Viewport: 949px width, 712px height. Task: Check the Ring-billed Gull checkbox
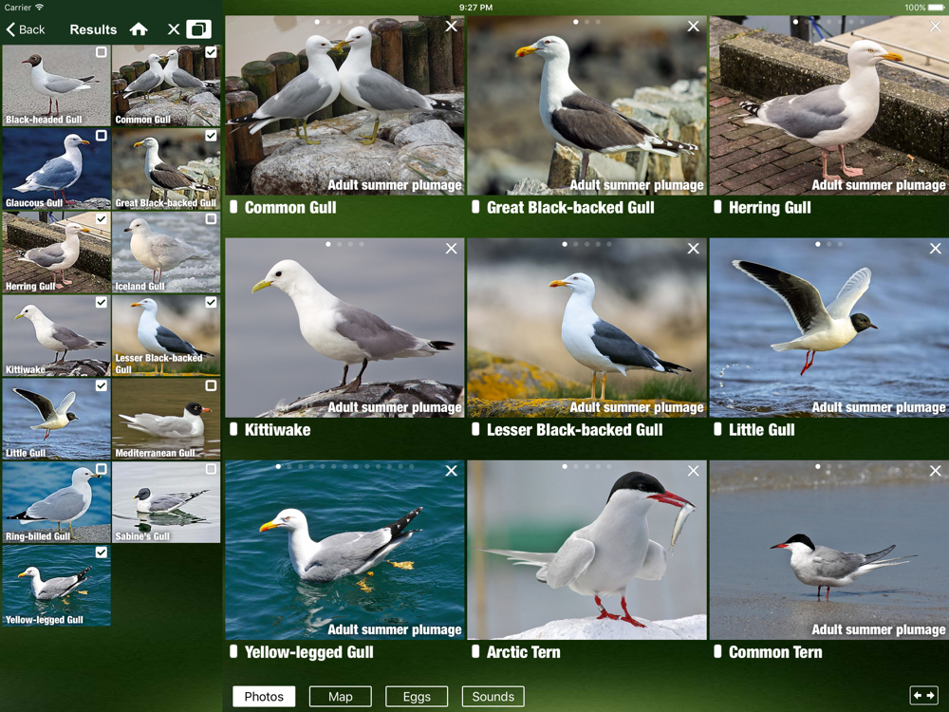[x=102, y=469]
